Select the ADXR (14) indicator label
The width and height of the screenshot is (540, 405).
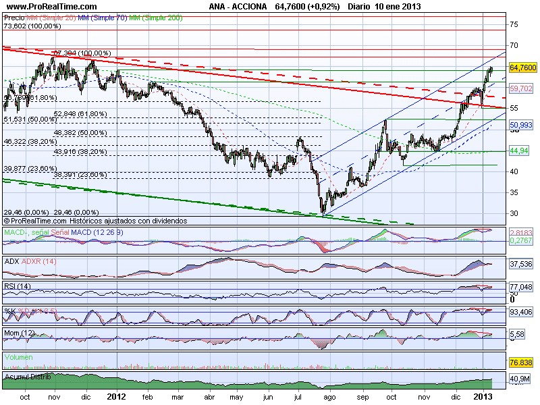click(38, 261)
